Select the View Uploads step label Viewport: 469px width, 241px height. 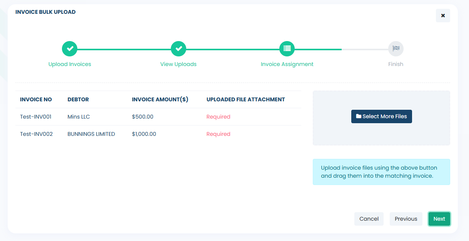(x=179, y=64)
